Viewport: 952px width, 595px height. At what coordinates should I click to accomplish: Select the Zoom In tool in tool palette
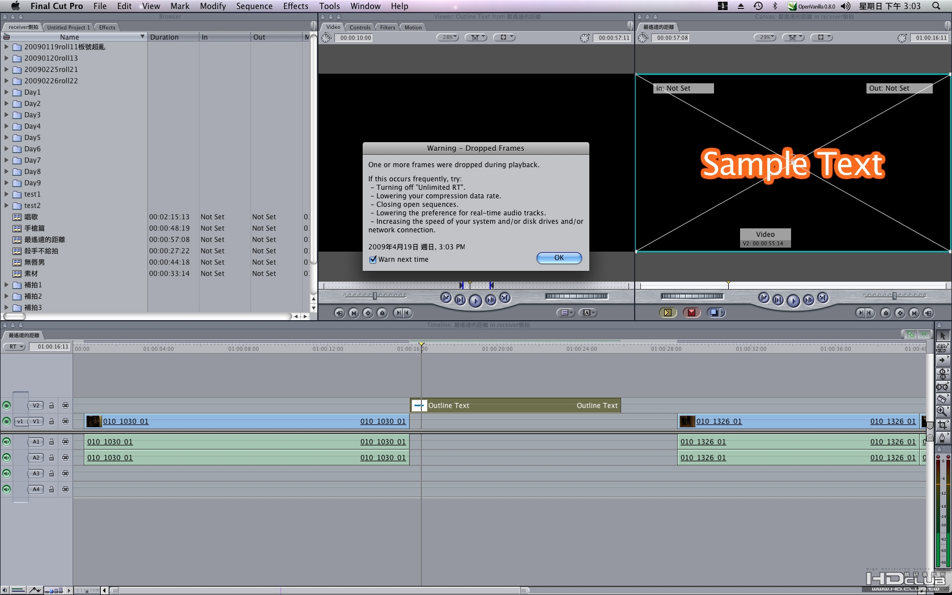click(x=942, y=412)
